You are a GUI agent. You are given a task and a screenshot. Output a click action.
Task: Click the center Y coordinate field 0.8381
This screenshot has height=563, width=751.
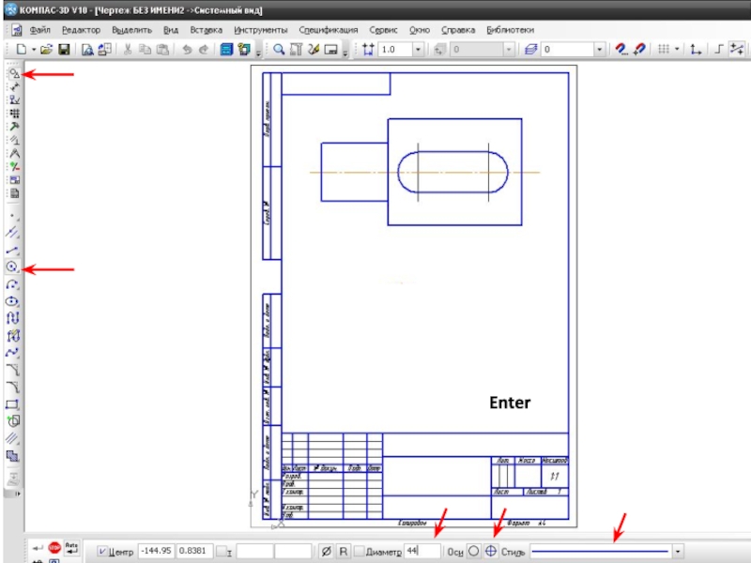[195, 551]
